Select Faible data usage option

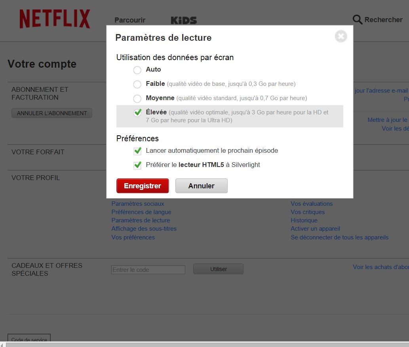click(x=137, y=84)
